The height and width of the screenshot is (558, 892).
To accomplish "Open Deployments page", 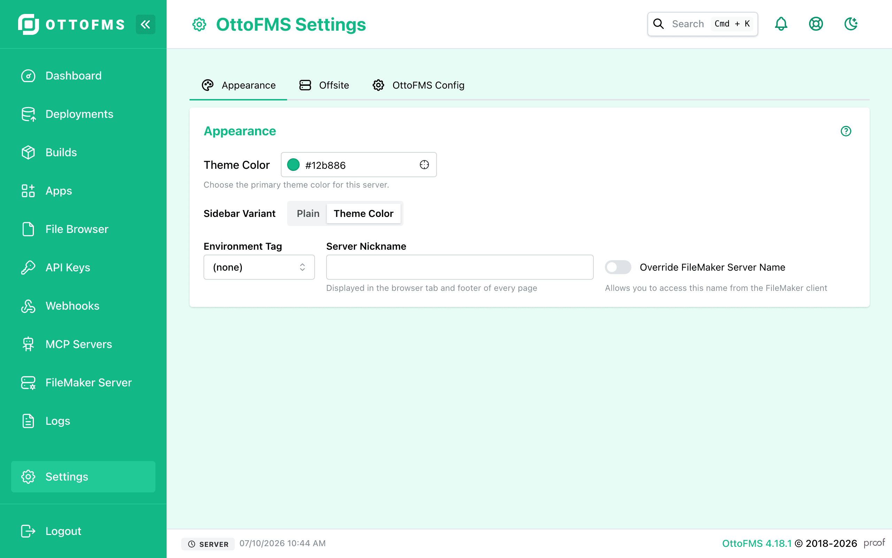I will coord(83,114).
